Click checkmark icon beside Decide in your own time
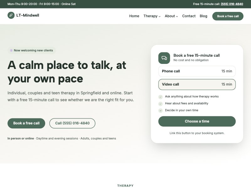 [x=160, y=111]
